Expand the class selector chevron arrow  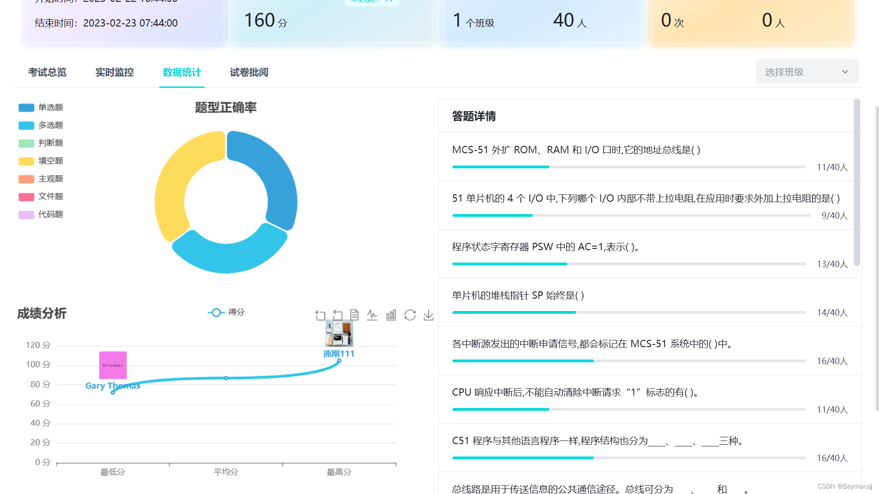(x=845, y=71)
